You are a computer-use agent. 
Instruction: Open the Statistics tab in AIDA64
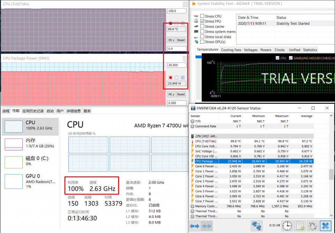[310, 50]
